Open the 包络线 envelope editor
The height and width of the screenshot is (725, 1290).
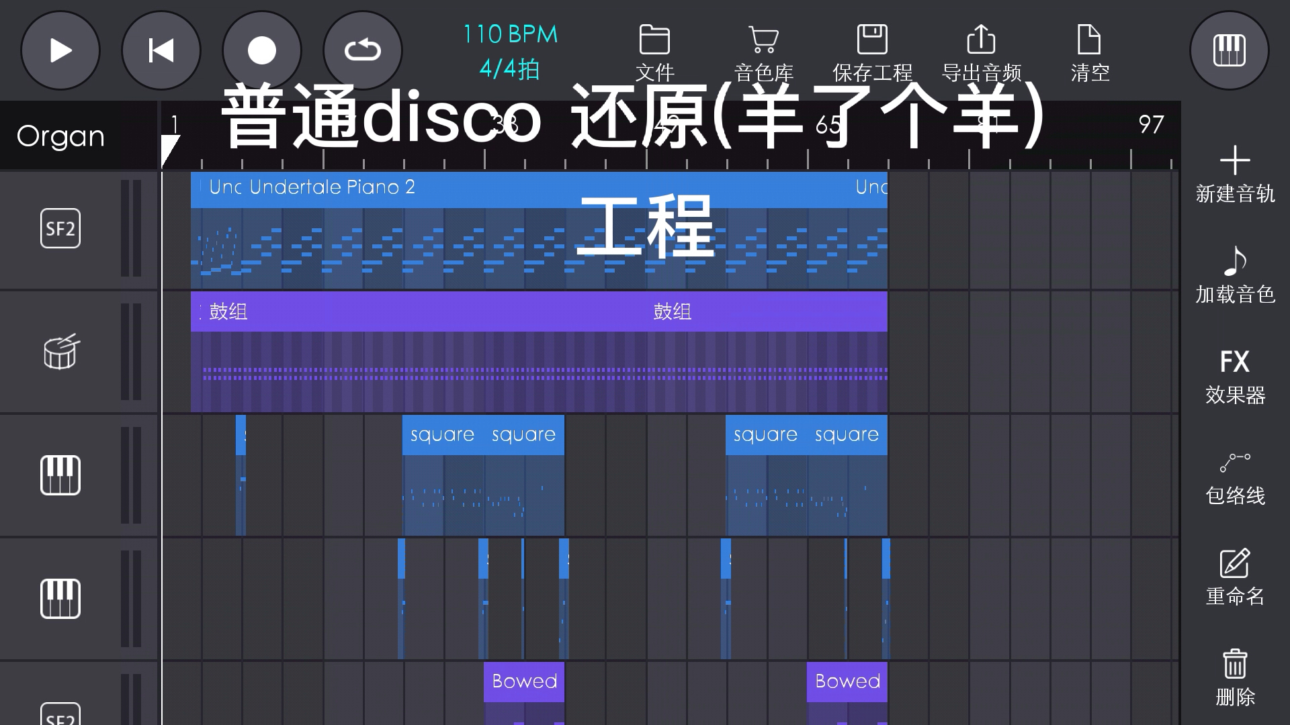click(1235, 478)
